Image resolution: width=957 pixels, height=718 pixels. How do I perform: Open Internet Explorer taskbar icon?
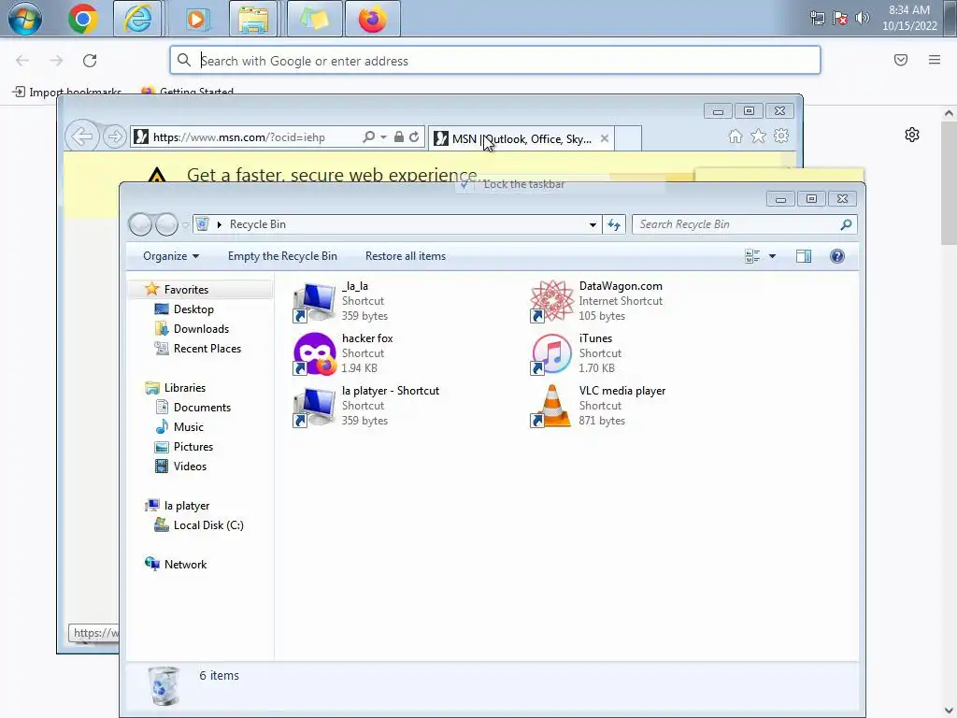[x=138, y=19]
